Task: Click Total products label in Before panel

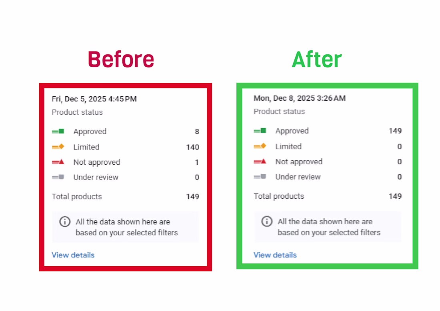Action: point(77,197)
